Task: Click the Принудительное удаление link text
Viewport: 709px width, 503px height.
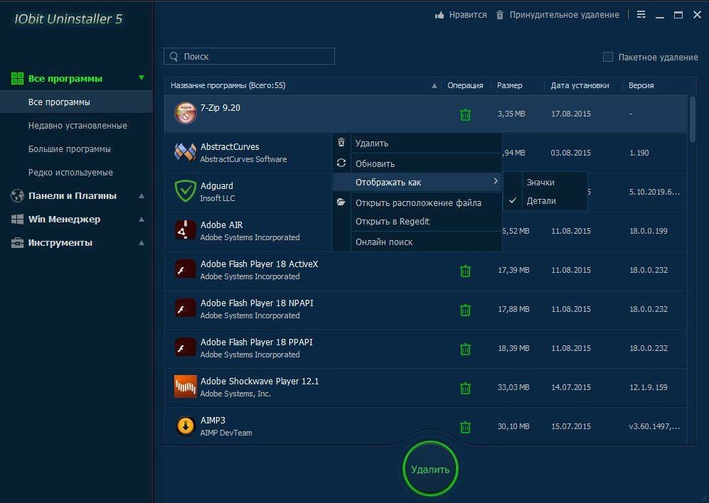Action: tap(565, 15)
